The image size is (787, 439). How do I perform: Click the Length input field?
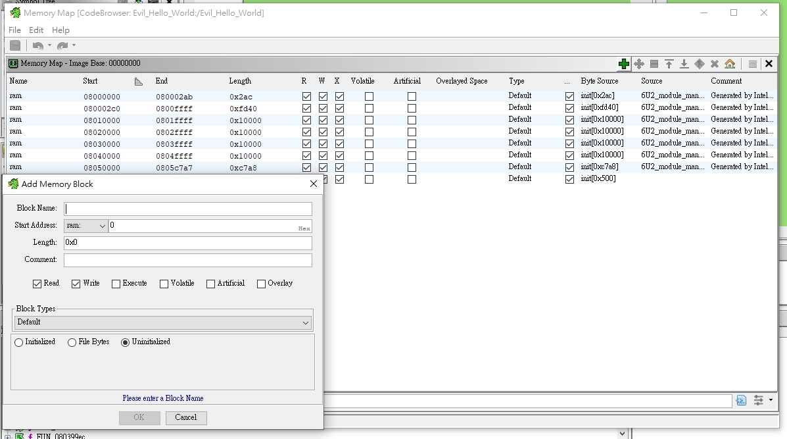tap(188, 243)
